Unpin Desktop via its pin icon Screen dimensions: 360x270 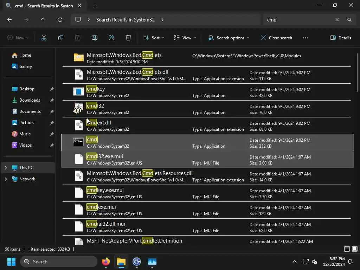(x=52, y=89)
